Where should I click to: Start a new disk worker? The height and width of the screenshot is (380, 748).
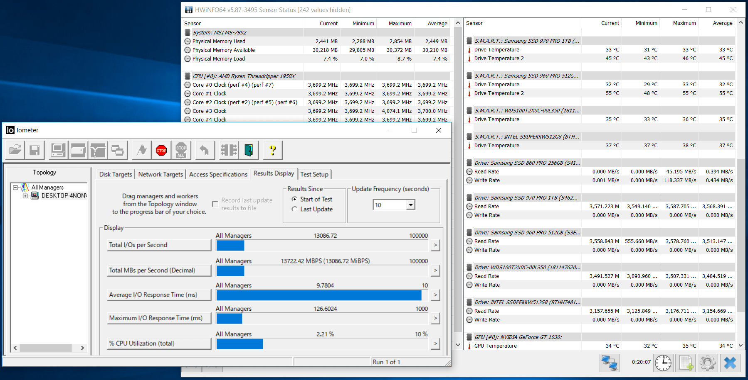pyautogui.click(x=78, y=150)
